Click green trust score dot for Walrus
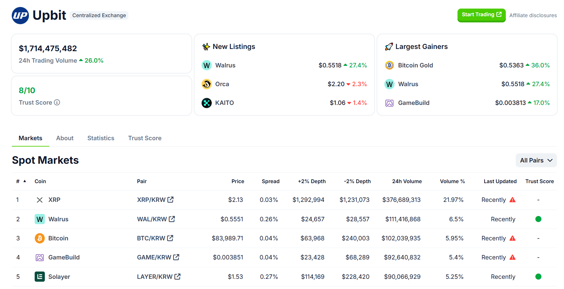Viewport: 564px width, 289px height. click(538, 219)
